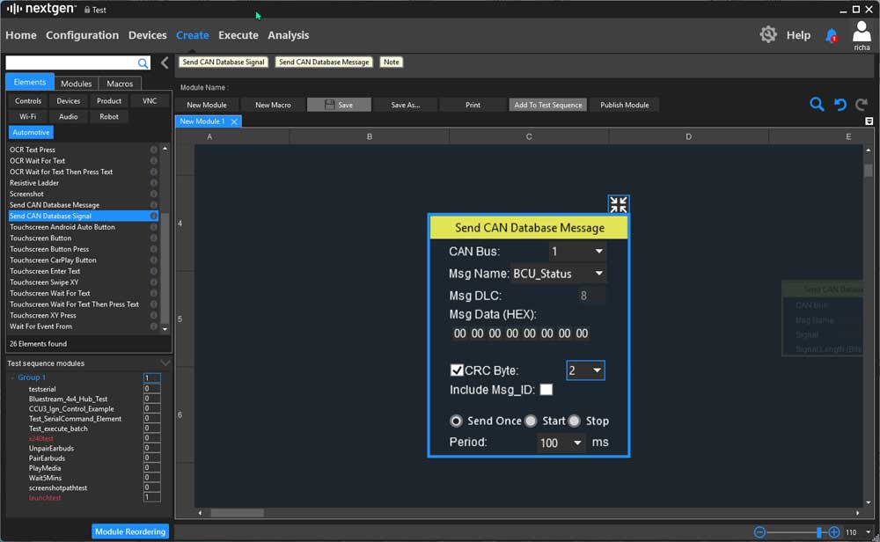
Task: Open the Analysis menu
Action: point(289,35)
